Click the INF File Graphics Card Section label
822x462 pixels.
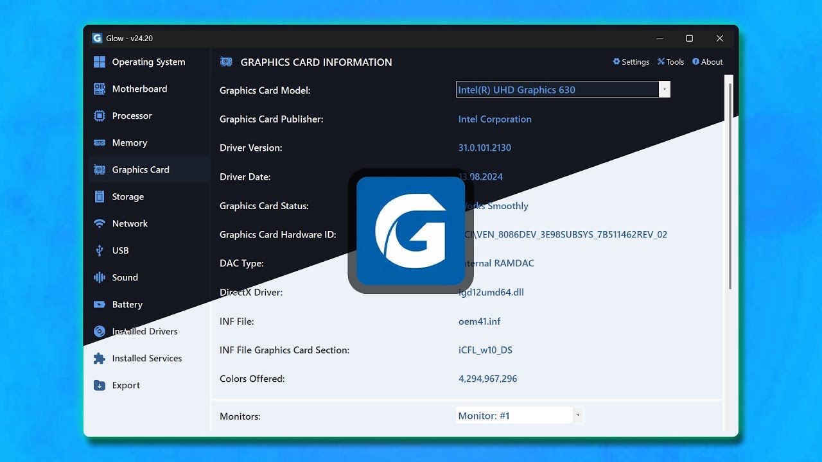pyautogui.click(x=284, y=350)
